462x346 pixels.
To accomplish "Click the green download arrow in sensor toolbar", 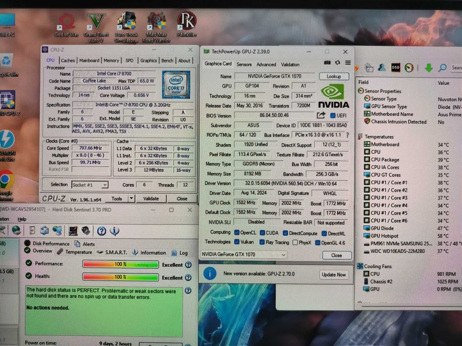I will pos(429,68).
